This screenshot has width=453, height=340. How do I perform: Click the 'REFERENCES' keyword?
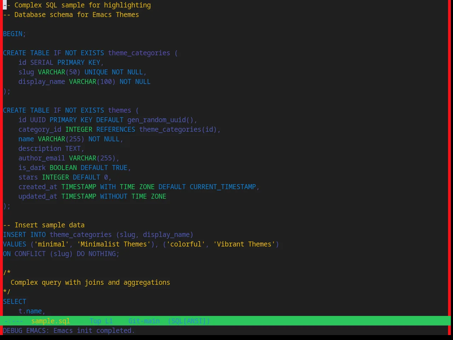click(116, 130)
